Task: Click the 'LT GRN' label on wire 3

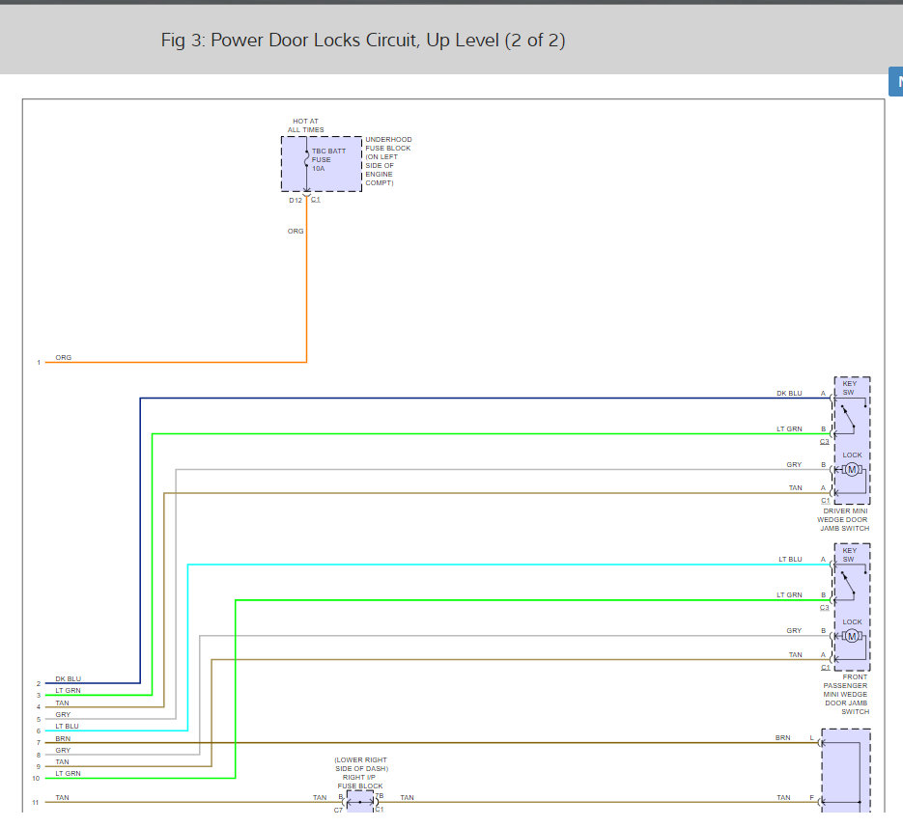Action: point(68,690)
